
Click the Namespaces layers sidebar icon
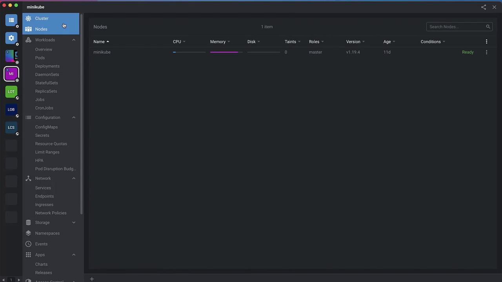click(x=28, y=233)
